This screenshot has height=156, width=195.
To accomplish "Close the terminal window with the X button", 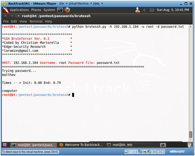I will 18,16.
